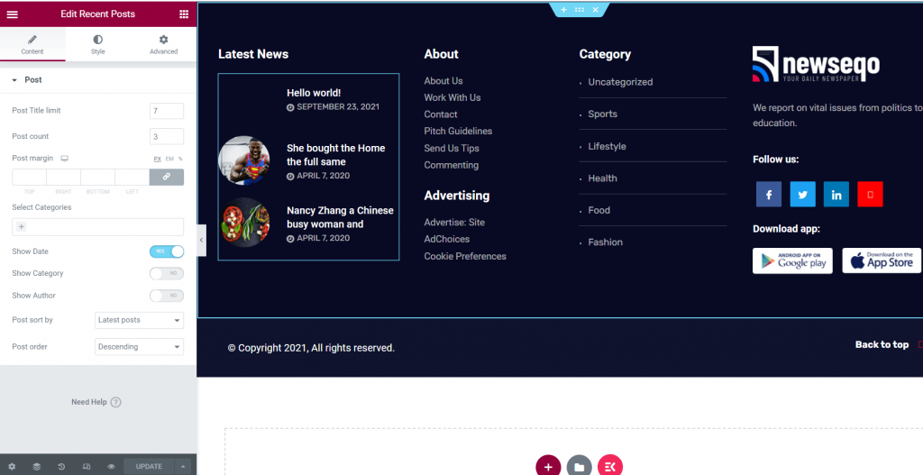This screenshot has width=923, height=475.
Task: Click the Pitch Guidelines link
Action: coord(458,132)
